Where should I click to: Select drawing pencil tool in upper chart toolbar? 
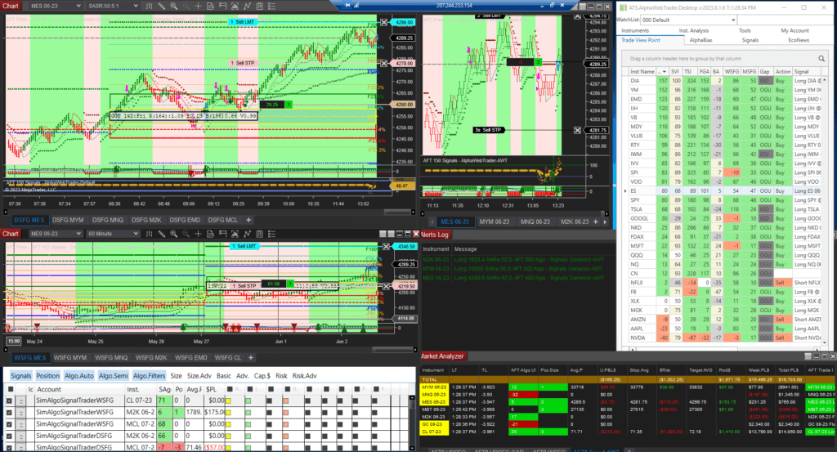[x=161, y=6]
